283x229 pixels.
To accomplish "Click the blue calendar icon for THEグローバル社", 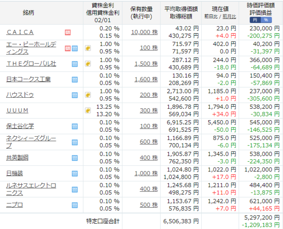I will coord(75,64).
